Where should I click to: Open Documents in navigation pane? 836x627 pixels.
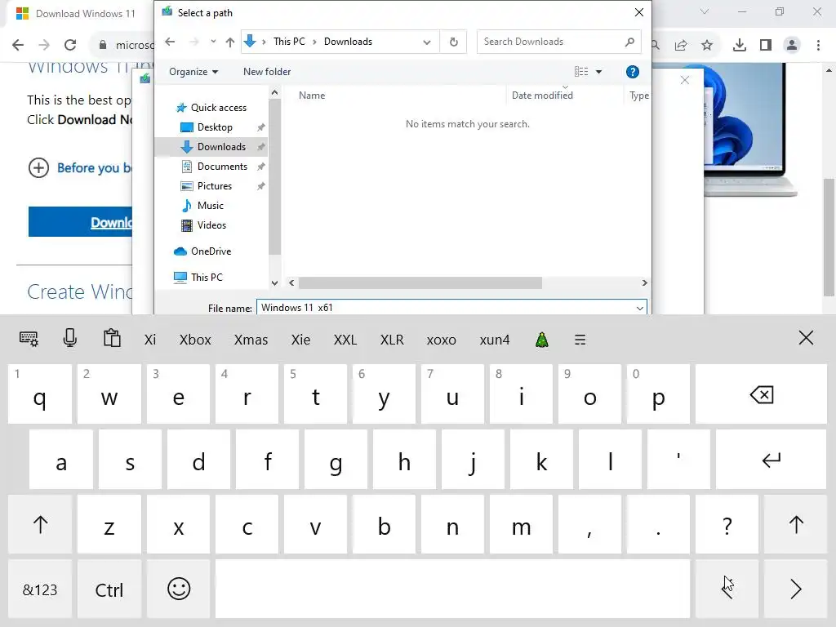(x=222, y=167)
